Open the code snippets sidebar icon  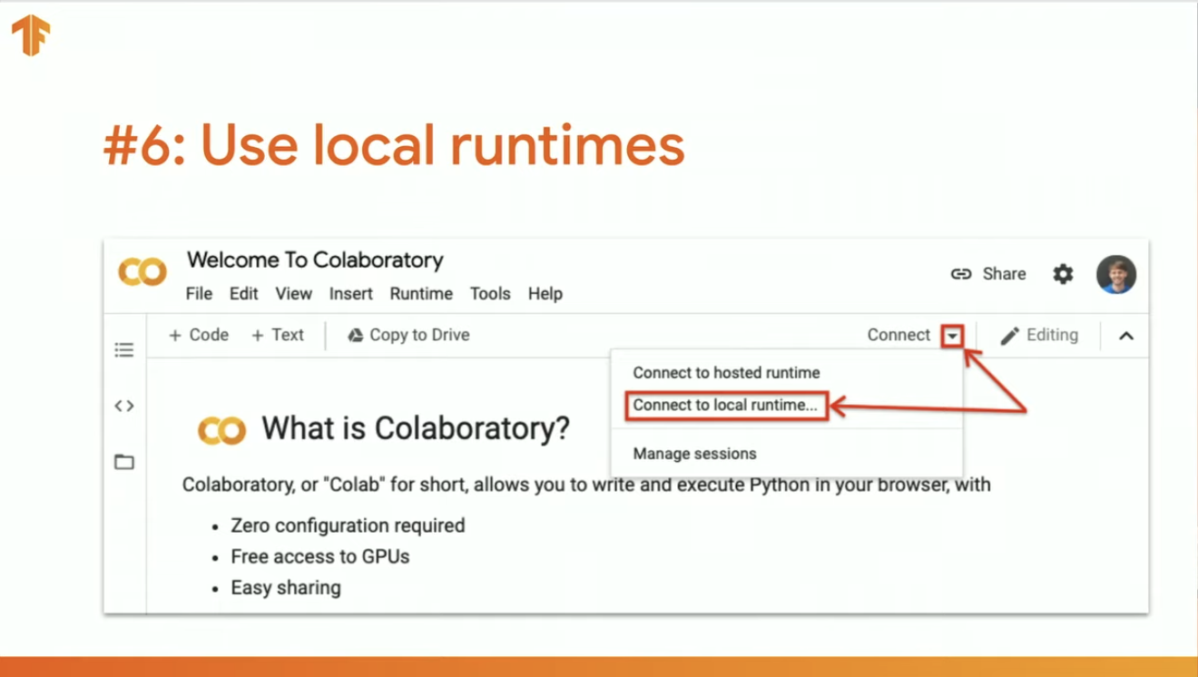coord(124,406)
